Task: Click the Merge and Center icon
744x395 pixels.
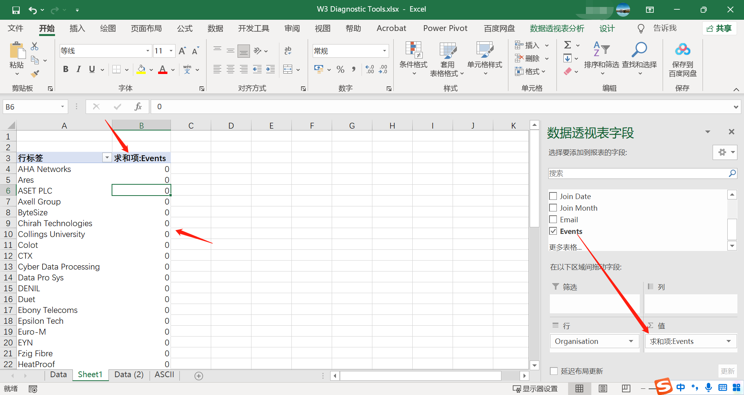Action: [288, 70]
